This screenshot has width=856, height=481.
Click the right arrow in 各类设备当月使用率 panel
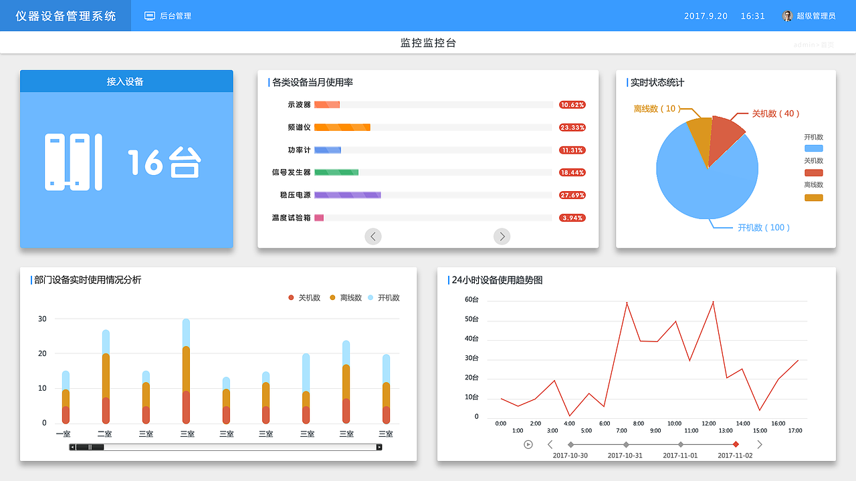(x=502, y=236)
